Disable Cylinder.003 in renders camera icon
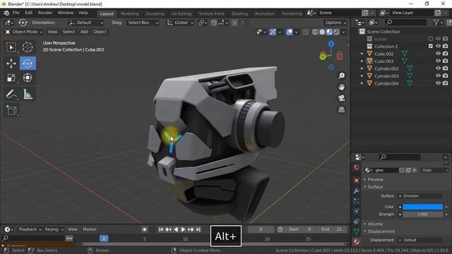 click(x=446, y=76)
